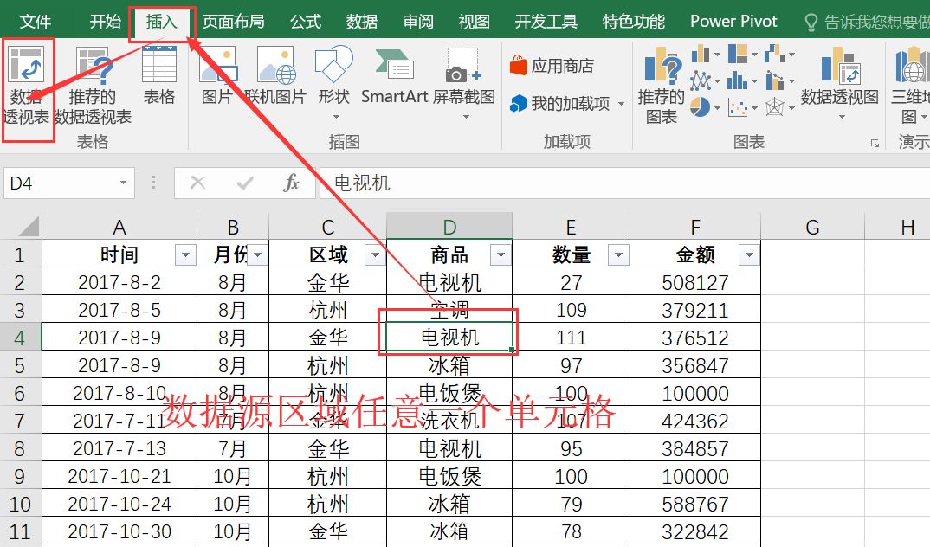The height and width of the screenshot is (547, 930).
Task: Insert a radar chart icon
Action: [775, 107]
